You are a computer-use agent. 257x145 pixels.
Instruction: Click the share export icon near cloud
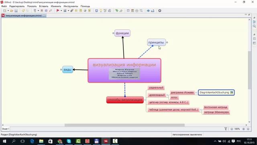click(153, 11)
